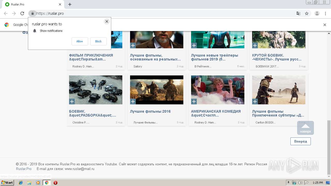Show hidden system tray icons
Image resolution: width=331 pixels, height=186 pixels.
coord(288,183)
